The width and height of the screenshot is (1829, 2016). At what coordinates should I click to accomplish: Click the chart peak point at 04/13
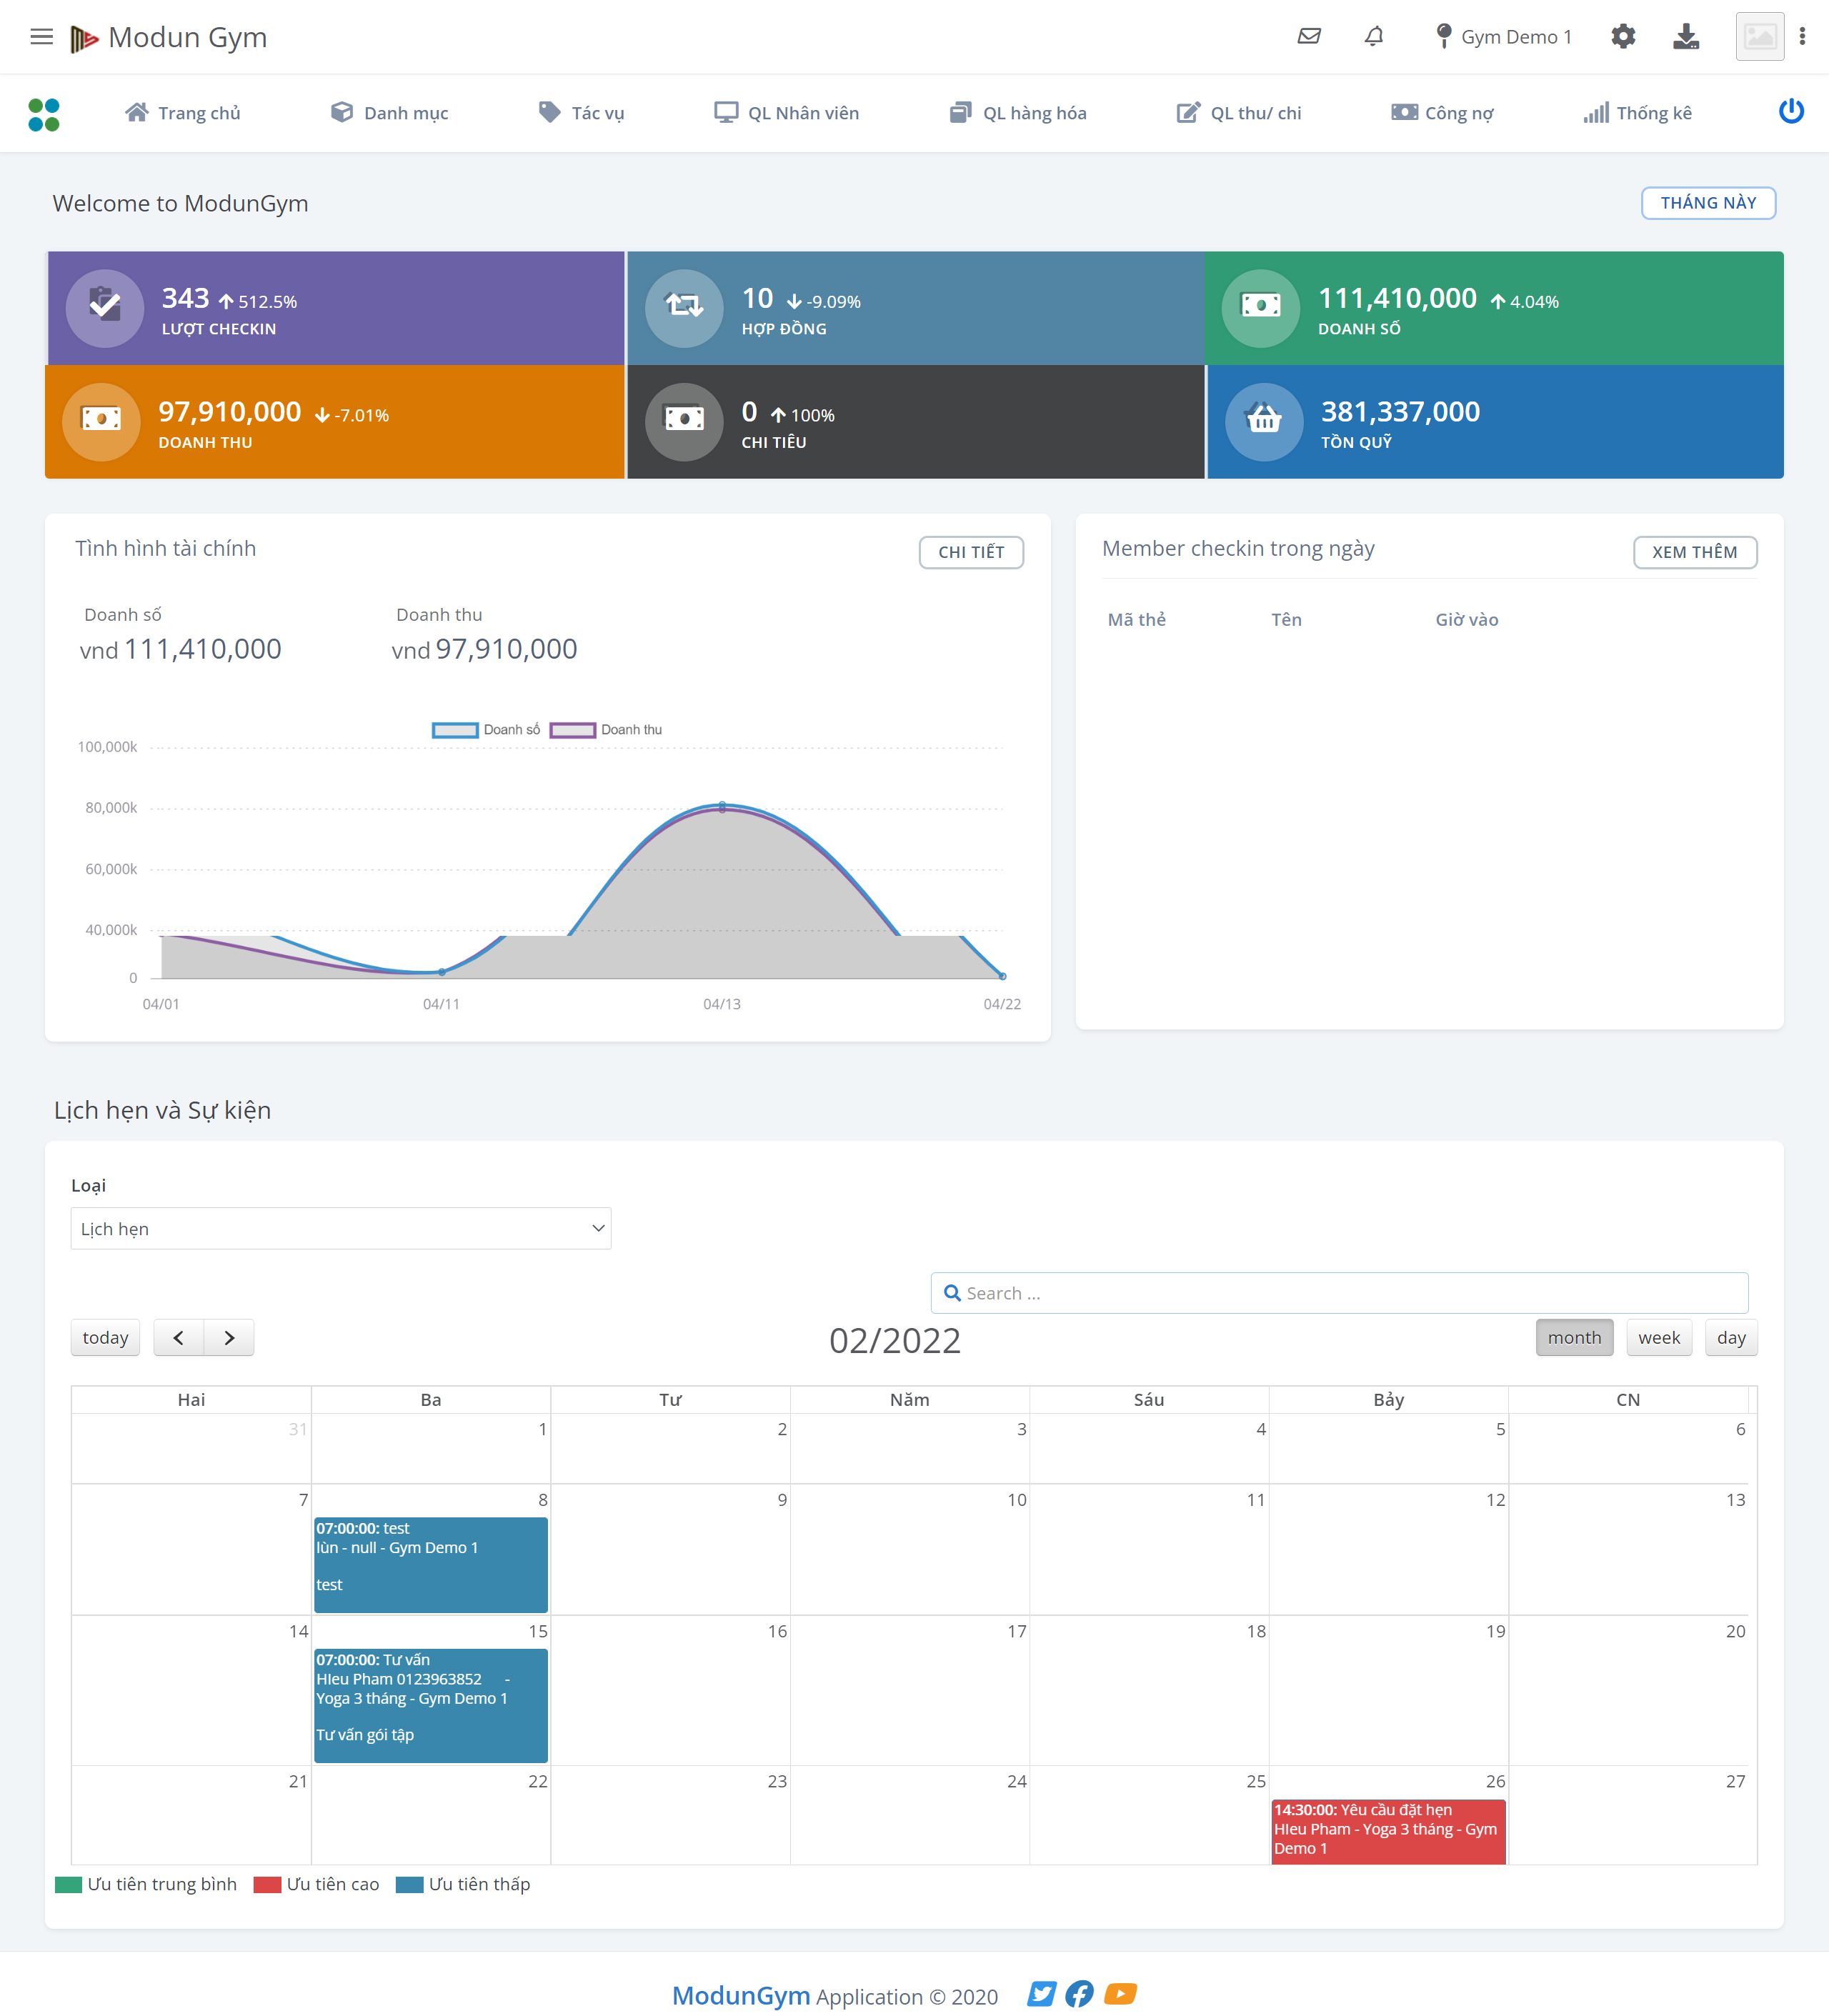(722, 806)
